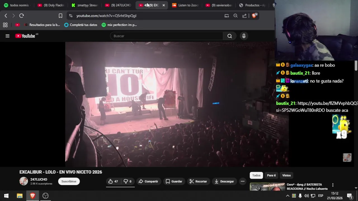
Task: Start voice search with the microphone
Action: click(244, 36)
